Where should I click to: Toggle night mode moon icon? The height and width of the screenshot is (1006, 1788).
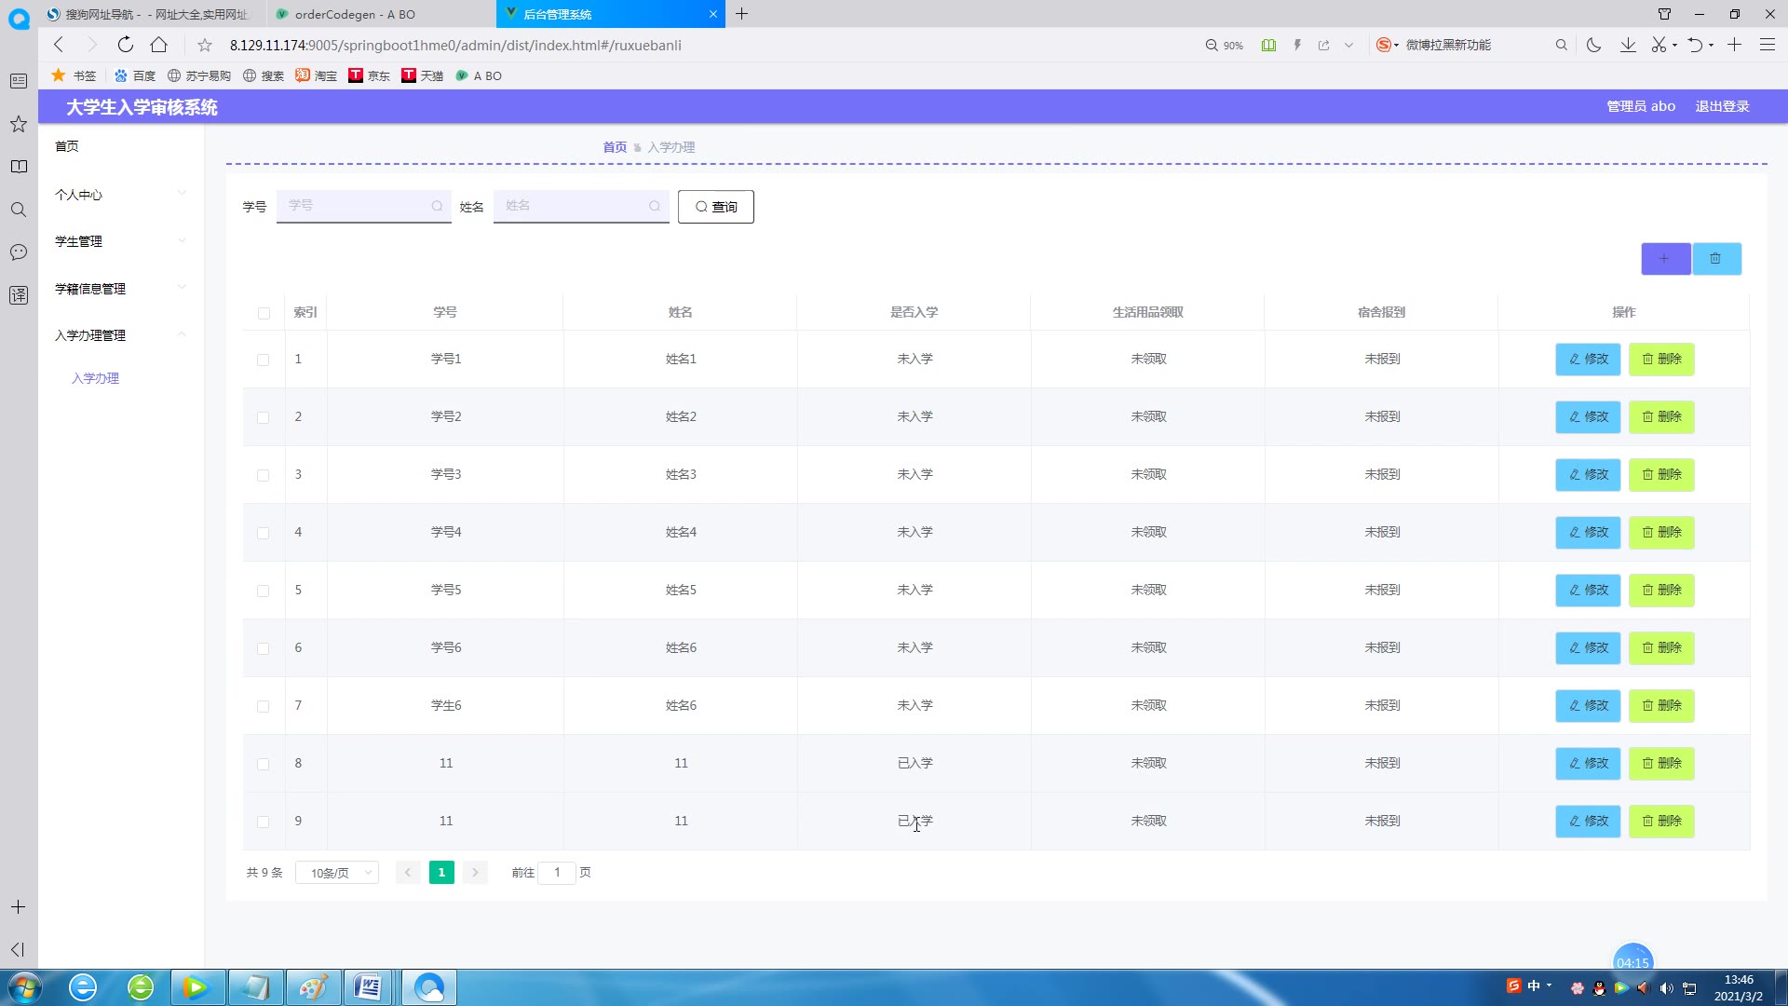click(1593, 45)
